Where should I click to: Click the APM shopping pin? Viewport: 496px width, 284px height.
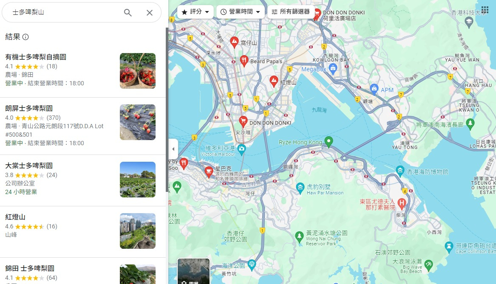point(374,89)
